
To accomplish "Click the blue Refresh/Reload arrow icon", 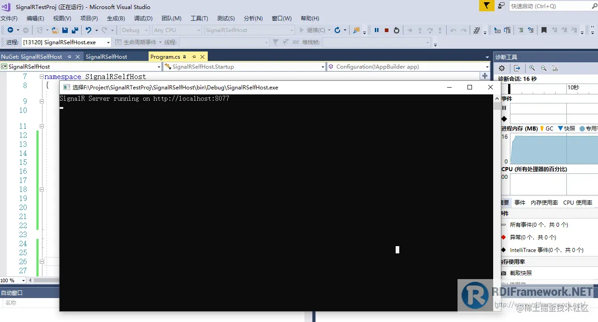I will (337, 30).
